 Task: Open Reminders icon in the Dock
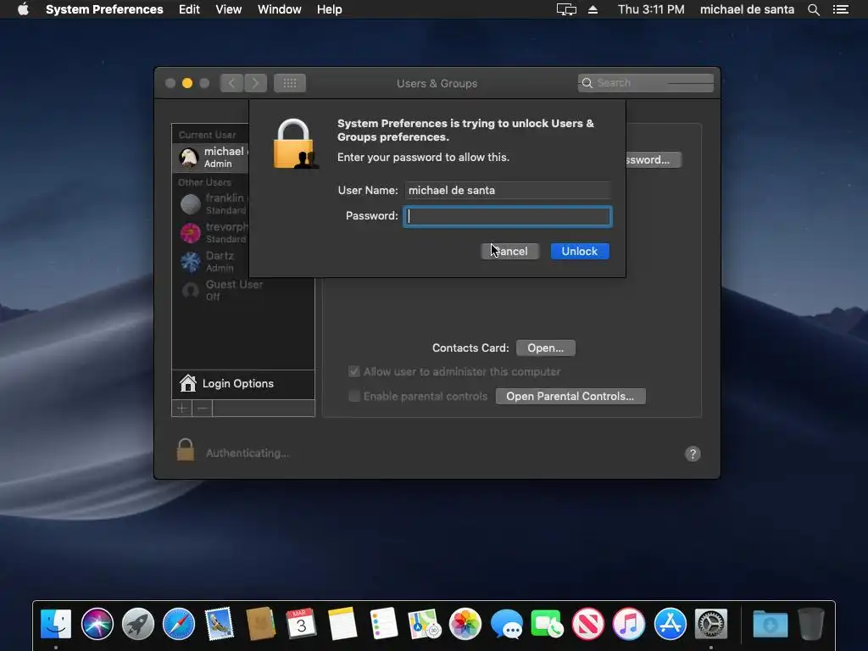(384, 624)
